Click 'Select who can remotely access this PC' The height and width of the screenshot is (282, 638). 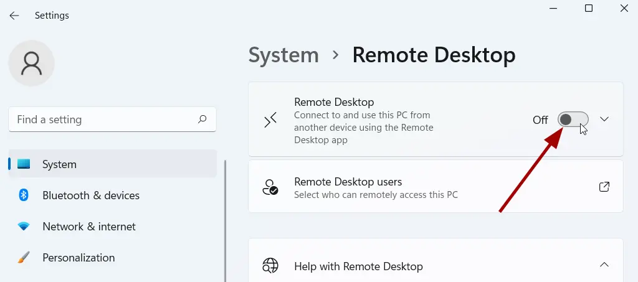(376, 195)
